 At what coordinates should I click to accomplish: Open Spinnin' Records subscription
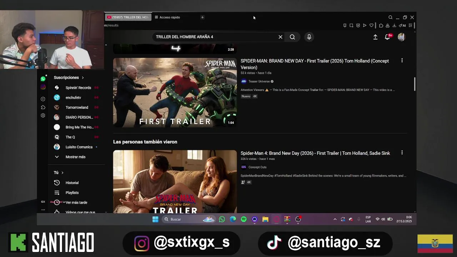point(76,87)
